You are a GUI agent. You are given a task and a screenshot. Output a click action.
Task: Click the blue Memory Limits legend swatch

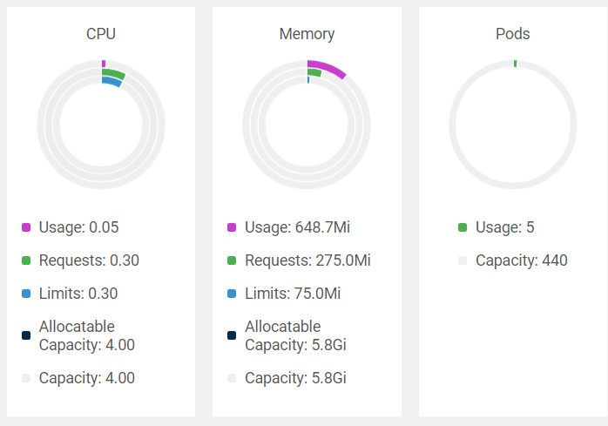point(232,294)
